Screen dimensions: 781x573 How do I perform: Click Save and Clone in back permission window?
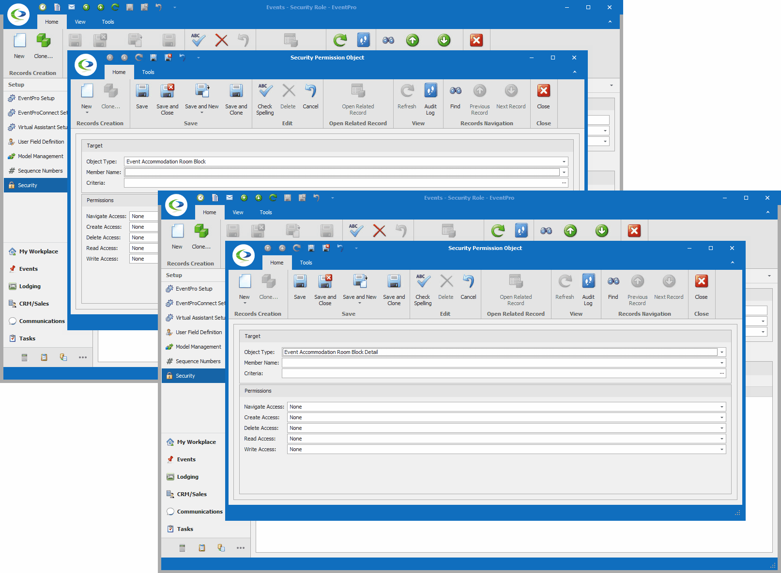tap(236, 99)
